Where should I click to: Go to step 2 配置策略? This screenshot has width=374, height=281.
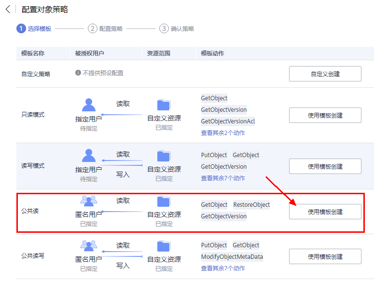(x=93, y=28)
